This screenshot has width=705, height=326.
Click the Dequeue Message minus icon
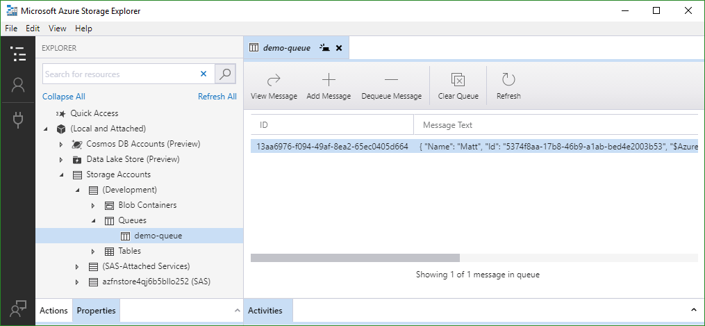pyautogui.click(x=391, y=81)
